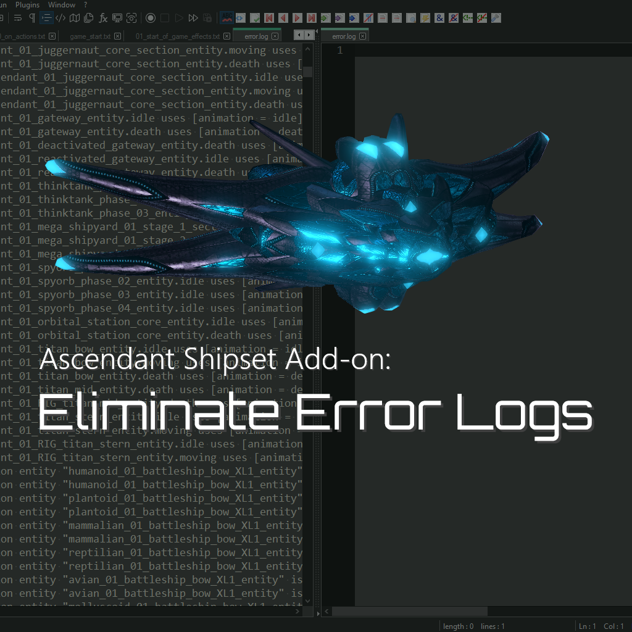The height and width of the screenshot is (632, 632).
Task: Toggle file monitoring eye icon
Action: [x=131, y=18]
